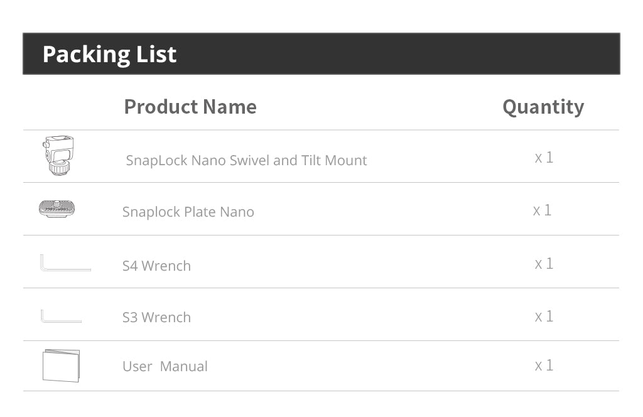Select the Product Name column header

pyautogui.click(x=190, y=107)
